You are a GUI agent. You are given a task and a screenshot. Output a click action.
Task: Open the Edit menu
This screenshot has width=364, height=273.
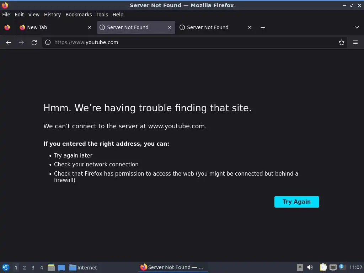pyautogui.click(x=19, y=15)
